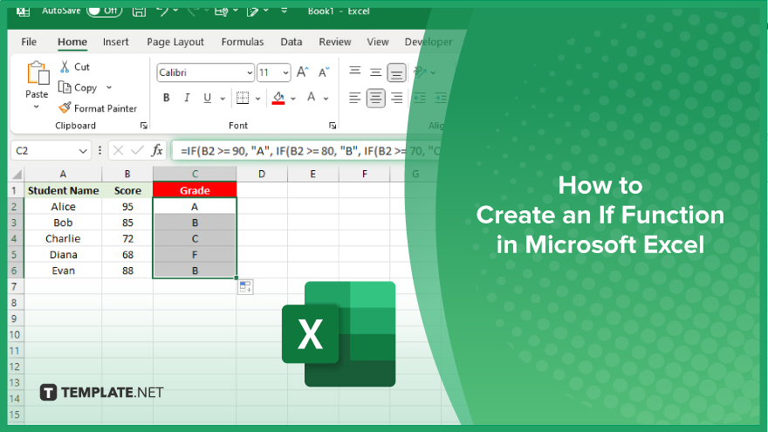Confirm formula entry checkmark icon
Viewport: 768px width, 432px height.
(x=137, y=150)
